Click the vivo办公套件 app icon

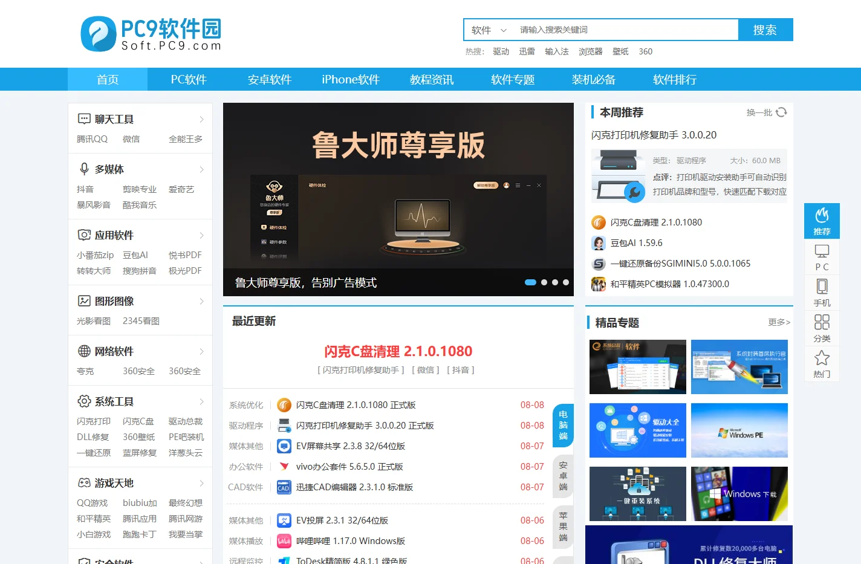284,467
